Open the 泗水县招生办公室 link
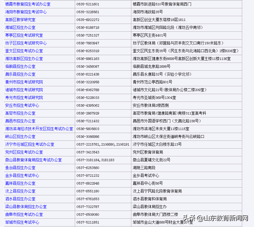This screenshot has height=227, width=254. [x=20, y=199]
